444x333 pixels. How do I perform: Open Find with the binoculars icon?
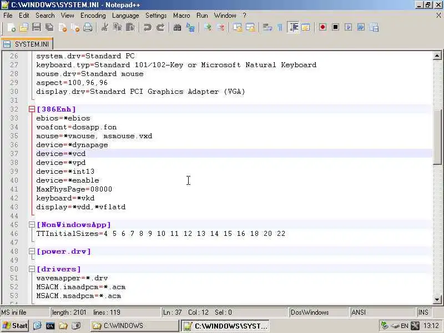[x=177, y=27]
